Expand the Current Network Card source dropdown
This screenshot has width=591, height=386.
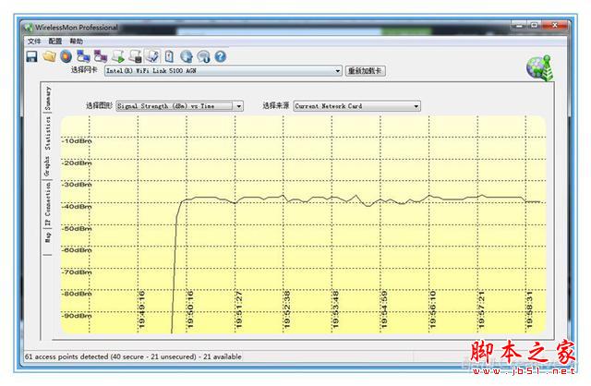(356, 106)
